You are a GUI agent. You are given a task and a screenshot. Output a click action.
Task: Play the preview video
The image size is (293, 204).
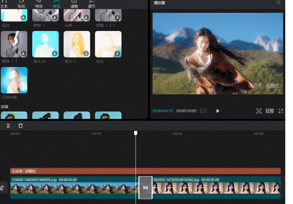coord(218,111)
